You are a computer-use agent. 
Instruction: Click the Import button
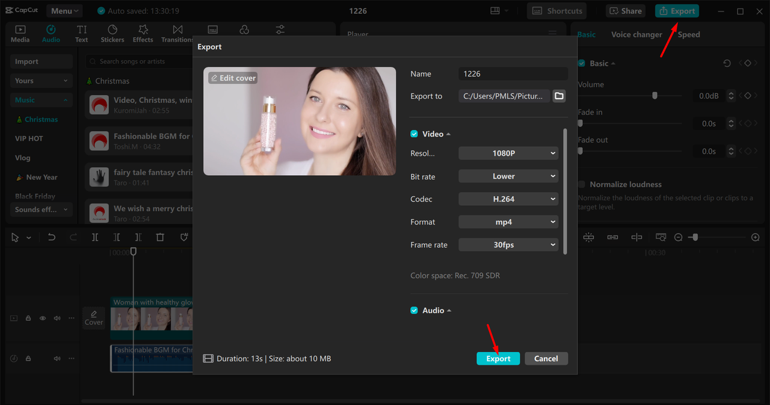[41, 61]
